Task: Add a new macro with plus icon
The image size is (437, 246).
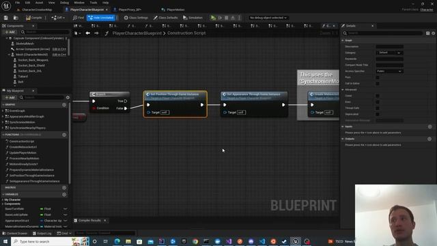Action: pos(64,188)
